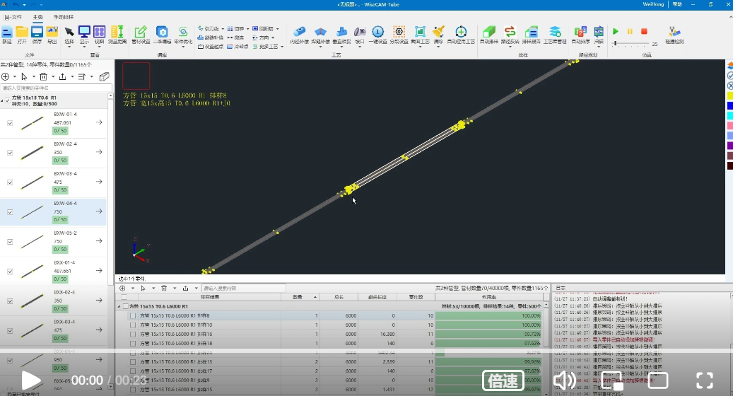Start simulation with green play button
733x396 pixels.
(616, 31)
